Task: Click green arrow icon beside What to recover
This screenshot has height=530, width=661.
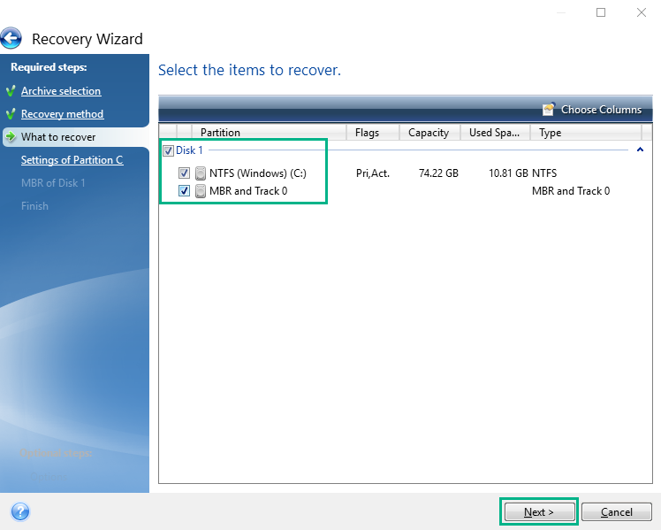Action: click(11, 137)
